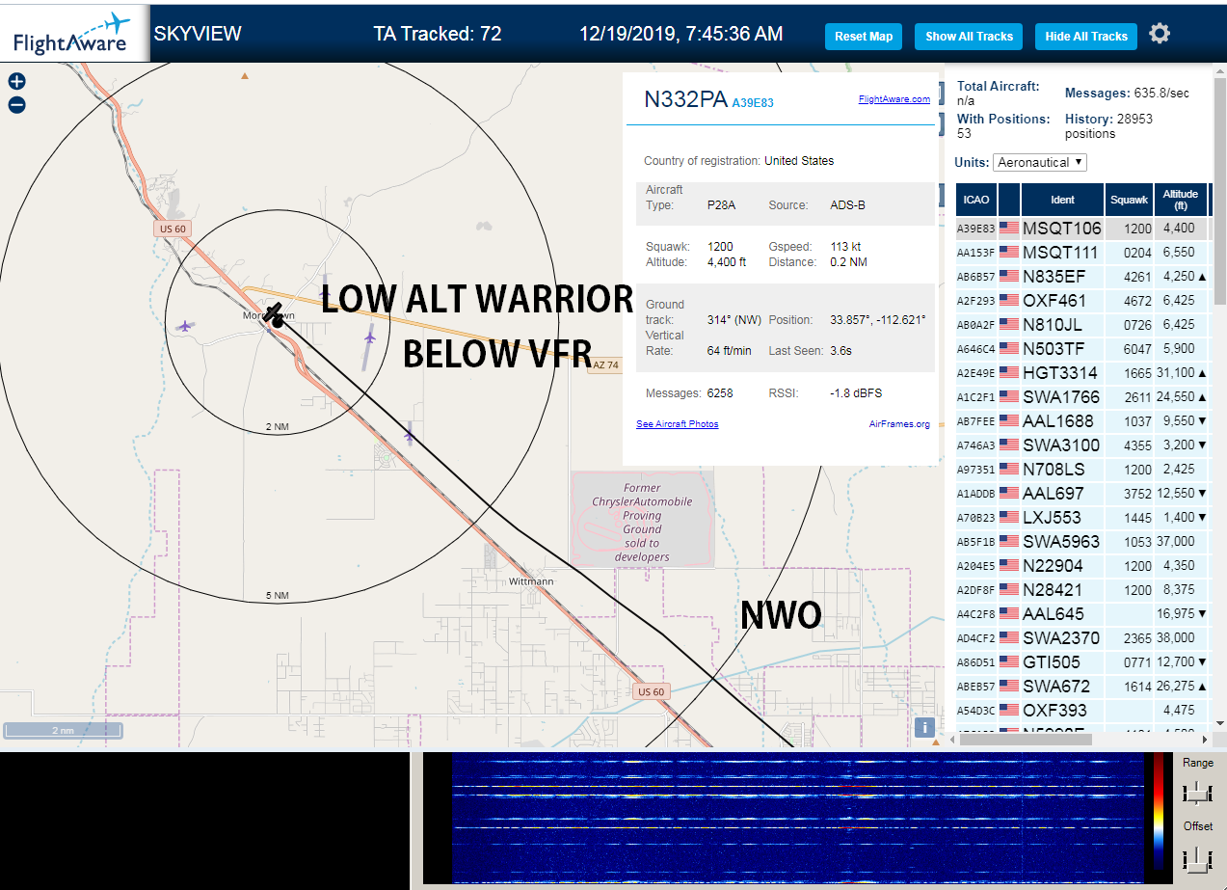Screen dimensions: 1227x890
Task: Click the Reset Map button
Action: click(864, 37)
